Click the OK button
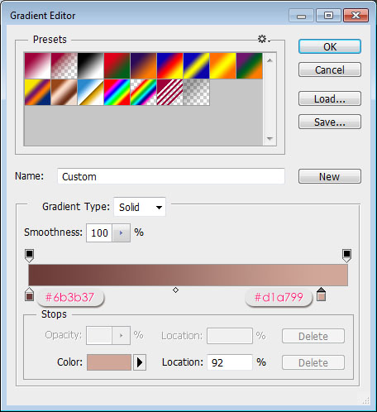This screenshot has height=412, width=377. 330,46
